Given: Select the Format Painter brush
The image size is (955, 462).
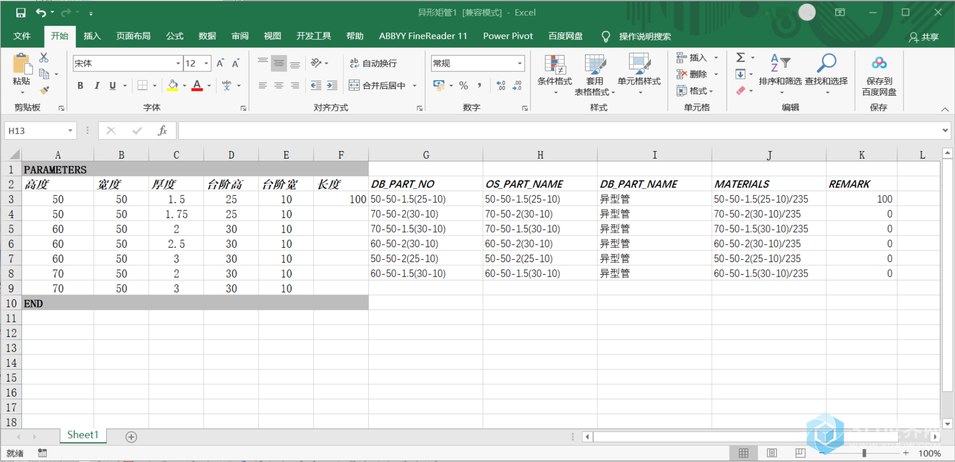Looking at the screenshot, I should click(x=44, y=90).
